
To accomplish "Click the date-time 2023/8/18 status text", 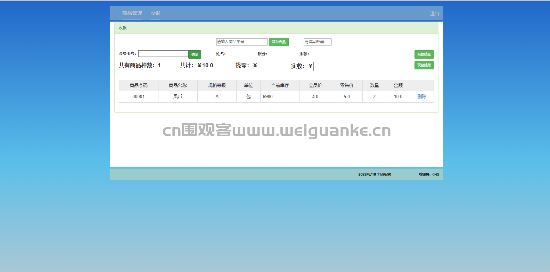I will (x=375, y=174).
